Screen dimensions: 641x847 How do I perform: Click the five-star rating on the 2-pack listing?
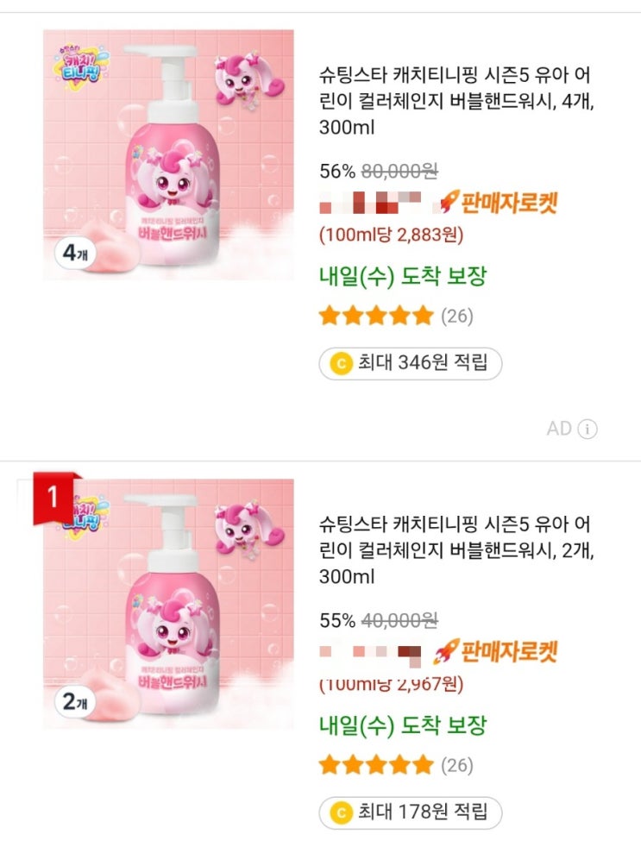(375, 764)
